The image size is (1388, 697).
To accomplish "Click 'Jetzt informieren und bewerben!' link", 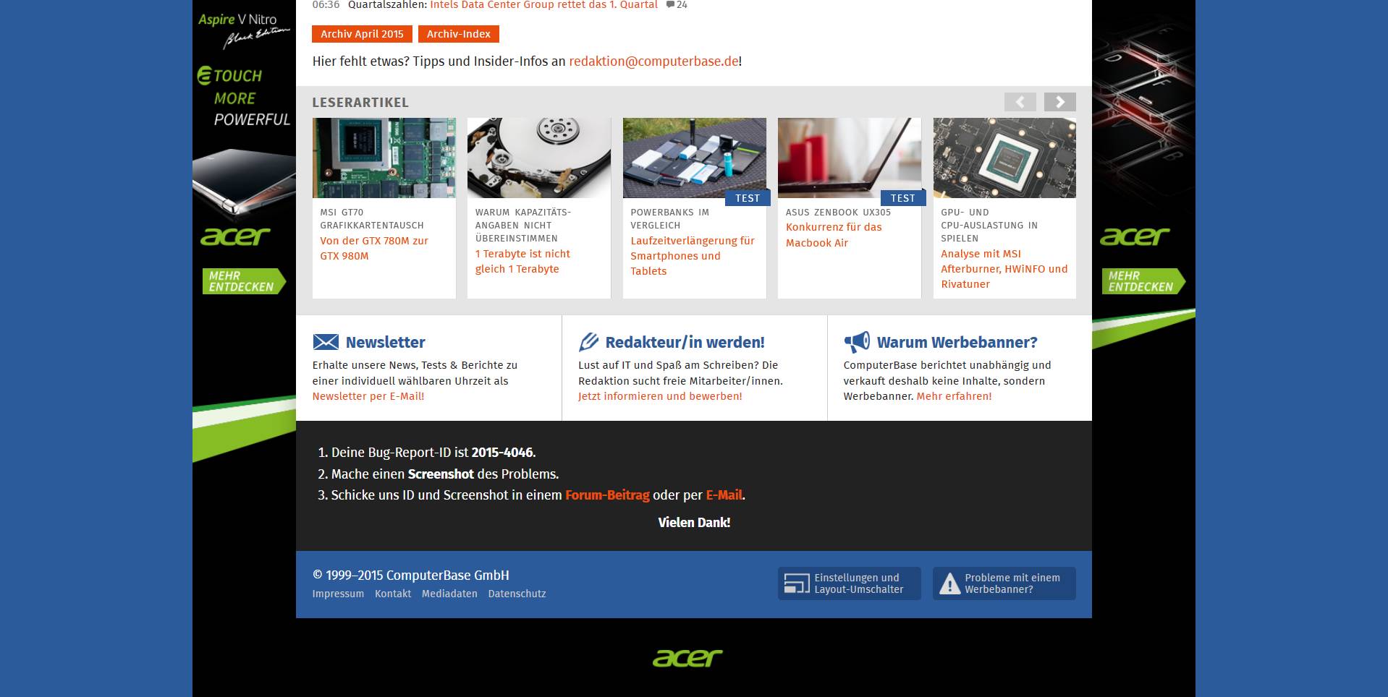I will (x=660, y=396).
